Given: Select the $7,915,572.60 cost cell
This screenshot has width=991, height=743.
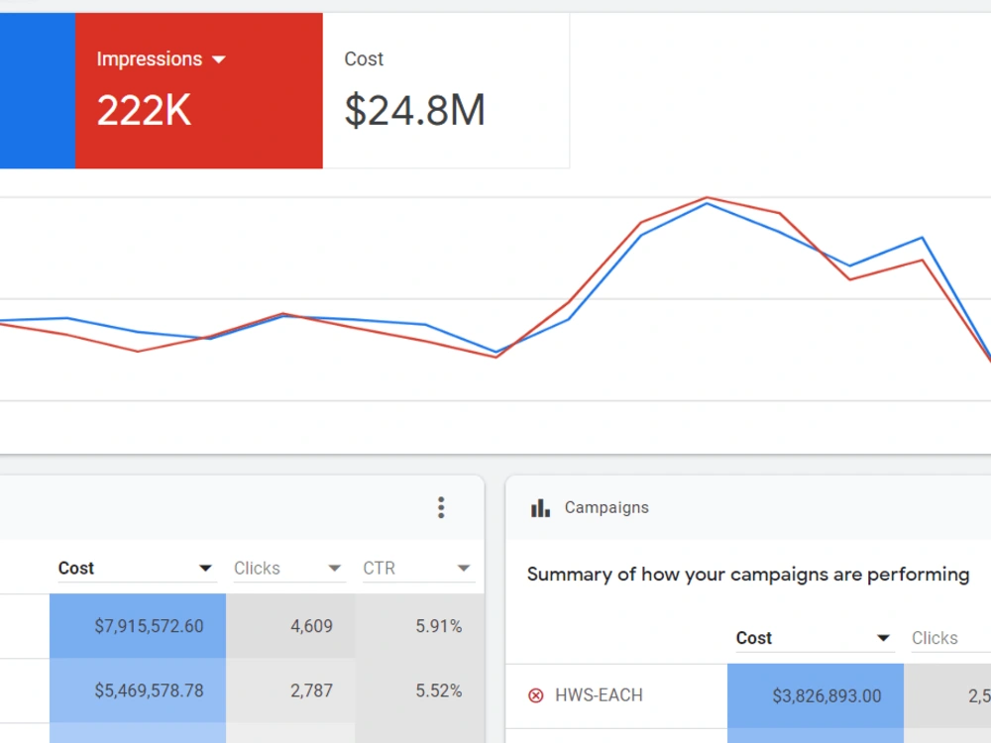Looking at the screenshot, I should pos(138,626).
